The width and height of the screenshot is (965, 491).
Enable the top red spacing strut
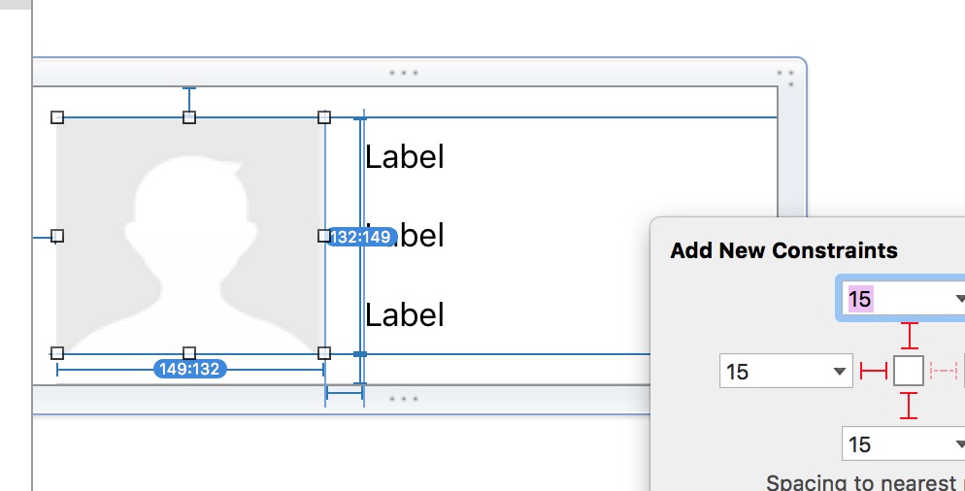[909, 336]
